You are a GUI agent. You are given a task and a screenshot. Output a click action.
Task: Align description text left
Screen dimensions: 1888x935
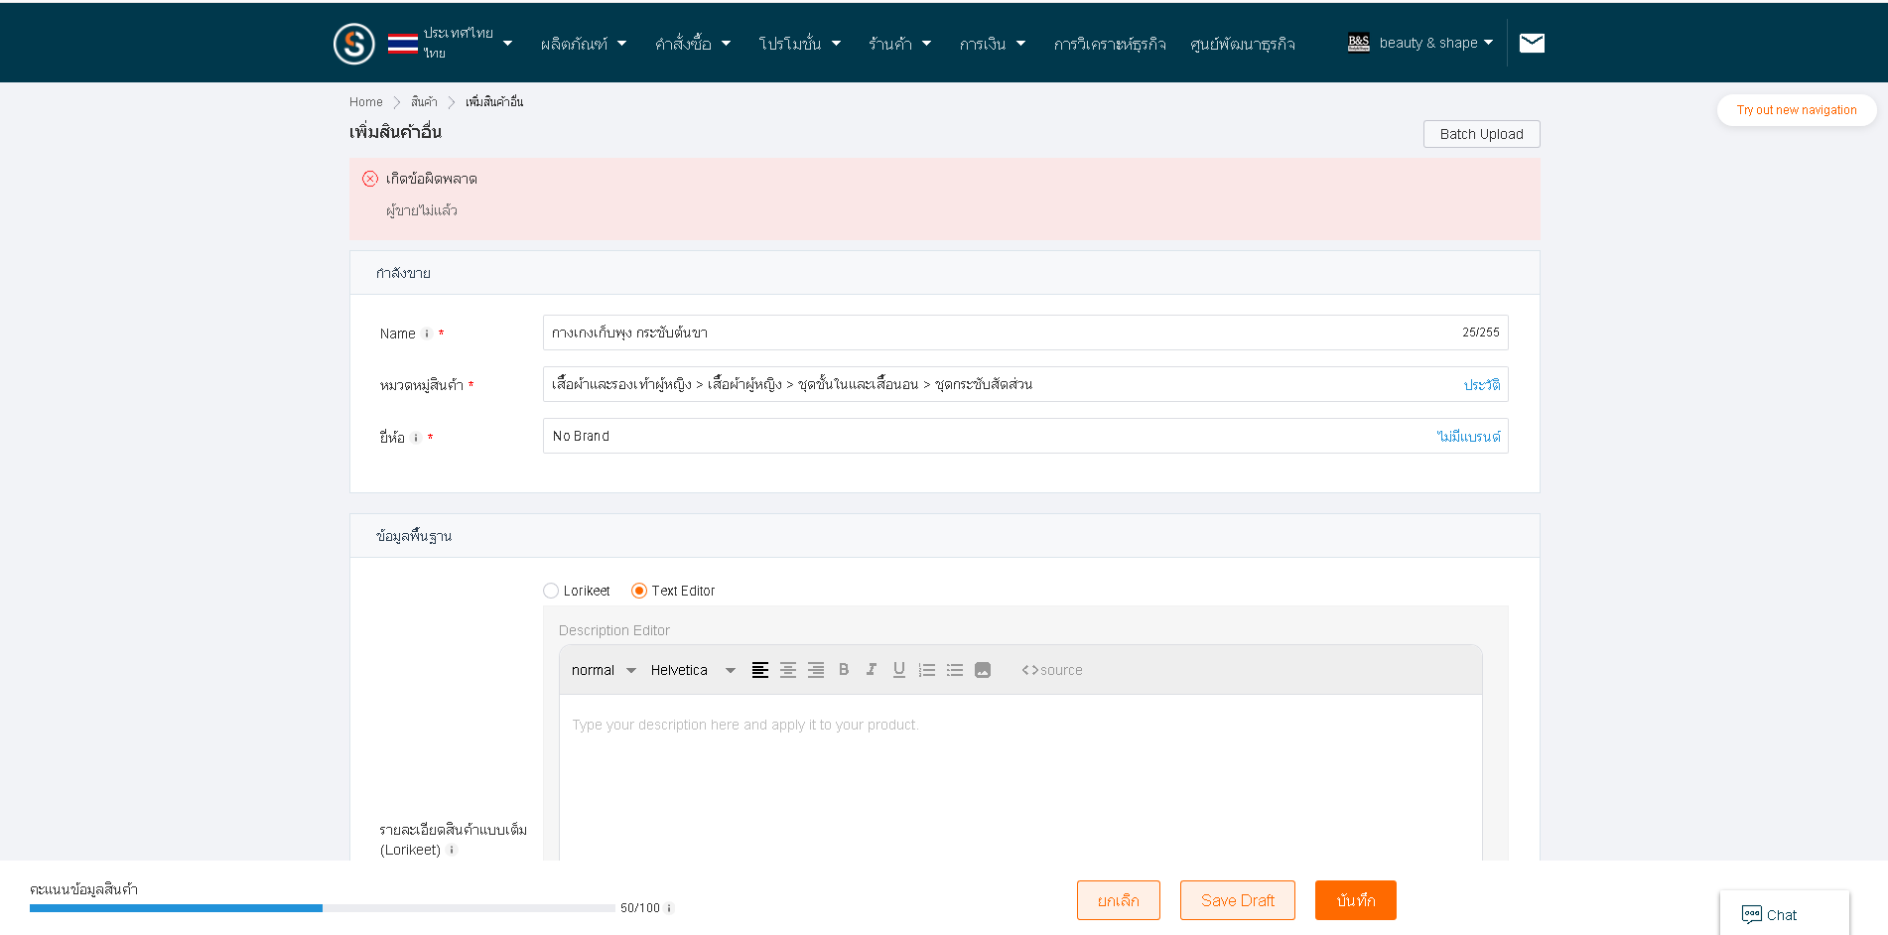pos(760,670)
